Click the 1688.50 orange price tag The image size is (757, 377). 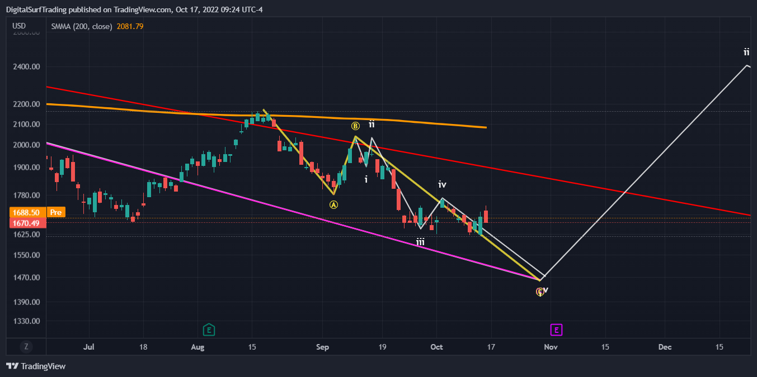27,212
